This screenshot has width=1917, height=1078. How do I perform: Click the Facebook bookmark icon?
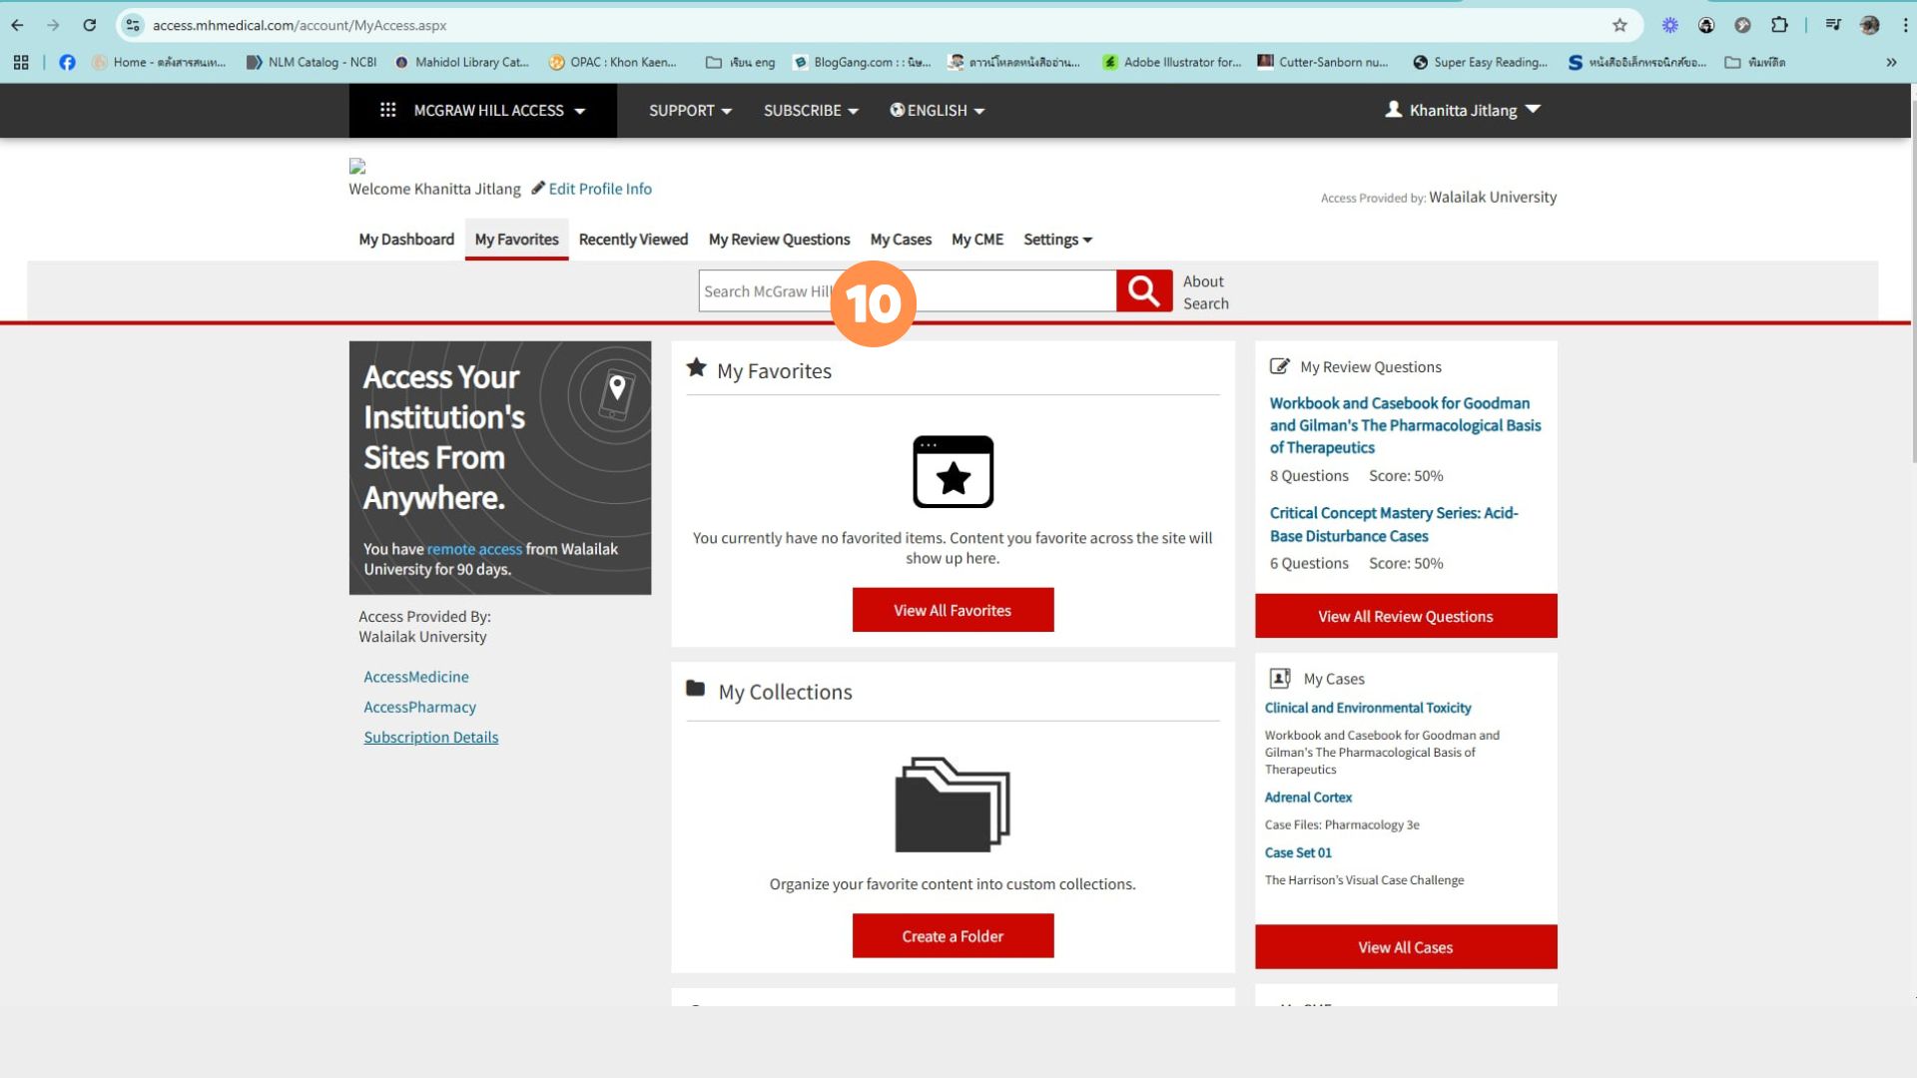tap(67, 62)
